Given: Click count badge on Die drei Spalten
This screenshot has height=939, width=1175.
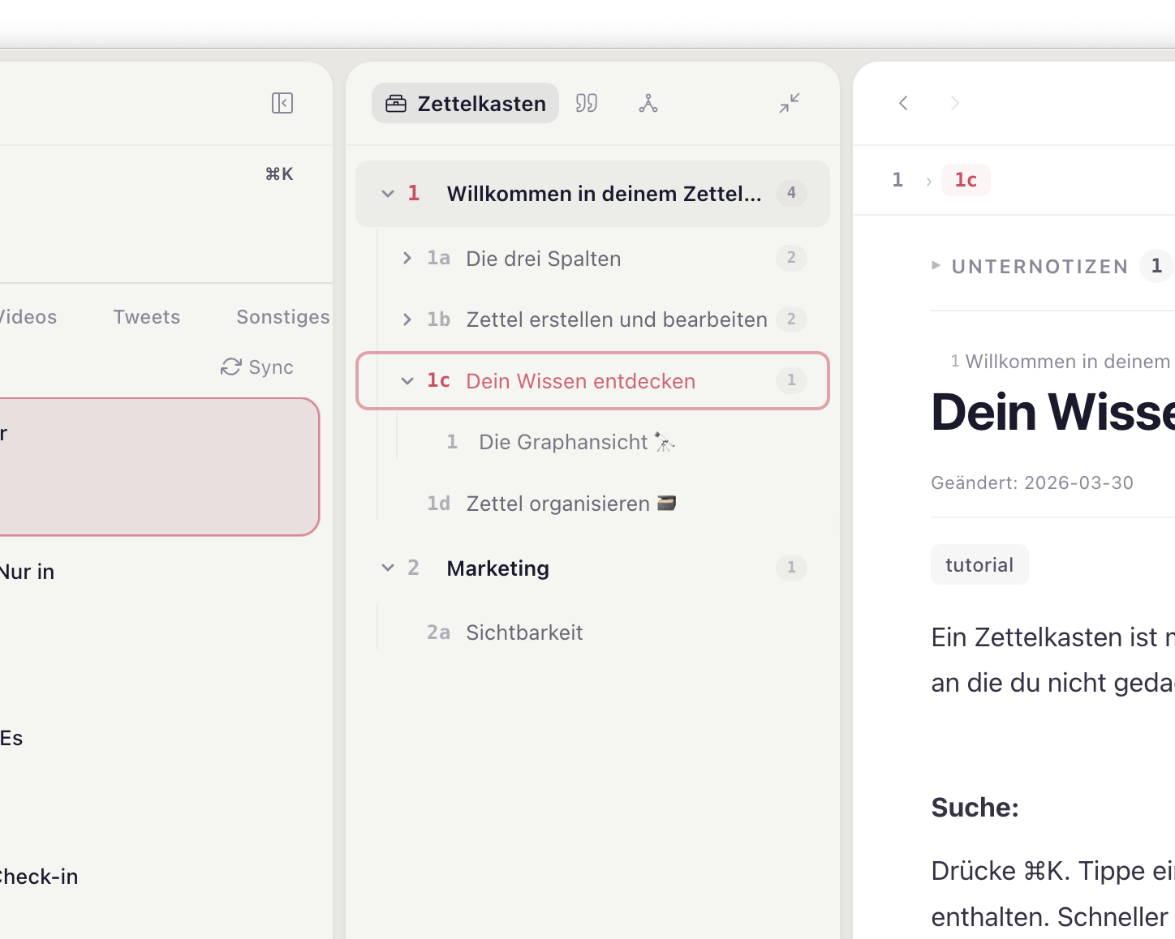Looking at the screenshot, I should [x=791, y=258].
